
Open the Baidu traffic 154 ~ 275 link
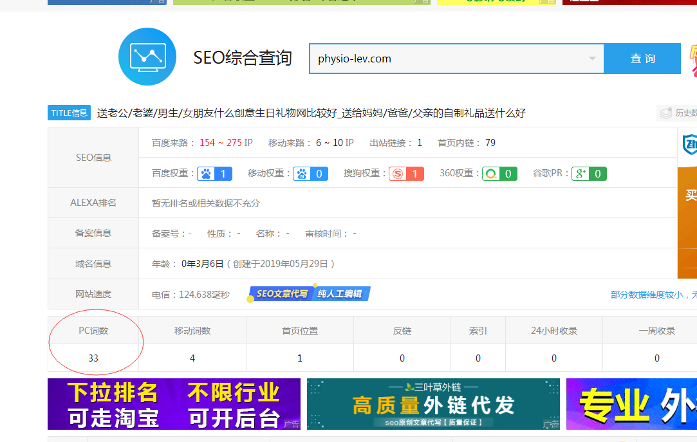(220, 143)
